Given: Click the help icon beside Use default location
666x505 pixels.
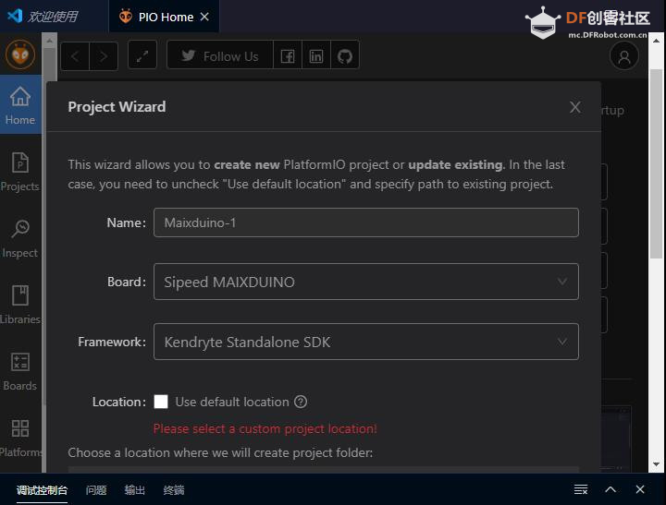Looking at the screenshot, I should tap(301, 402).
